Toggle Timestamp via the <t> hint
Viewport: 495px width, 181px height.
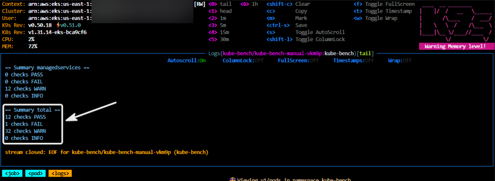click(x=383, y=11)
